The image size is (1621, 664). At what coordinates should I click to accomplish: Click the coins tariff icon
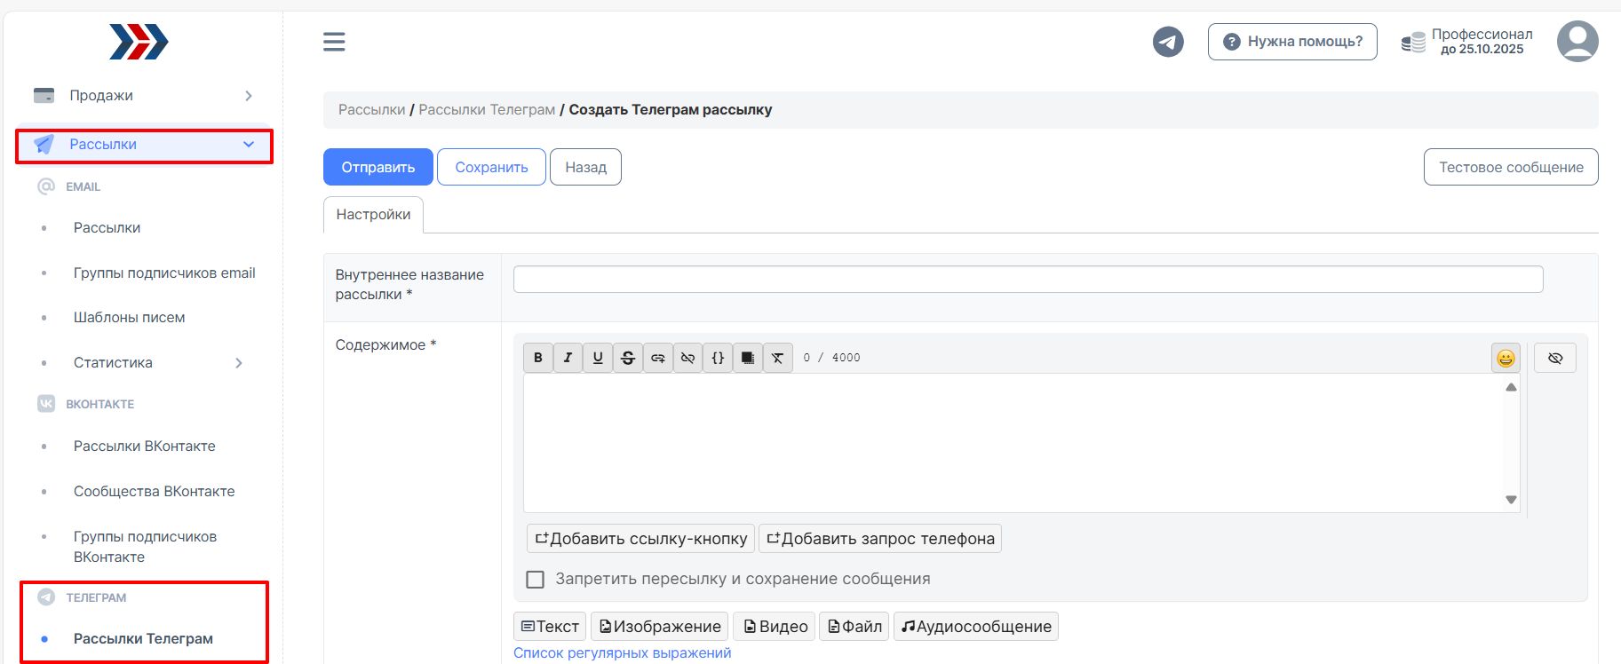1413,42
